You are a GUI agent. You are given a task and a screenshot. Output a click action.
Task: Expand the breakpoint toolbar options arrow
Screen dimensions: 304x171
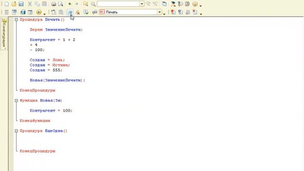(201, 14)
